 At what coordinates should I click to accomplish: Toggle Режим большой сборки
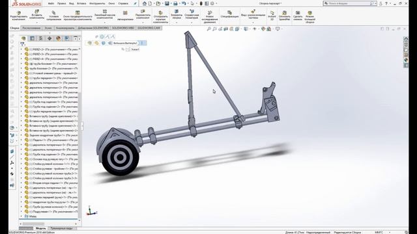pyautogui.click(x=310, y=17)
